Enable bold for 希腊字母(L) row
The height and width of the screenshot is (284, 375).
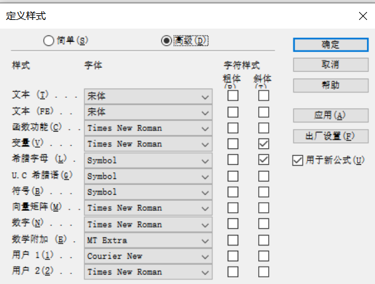coord(233,160)
